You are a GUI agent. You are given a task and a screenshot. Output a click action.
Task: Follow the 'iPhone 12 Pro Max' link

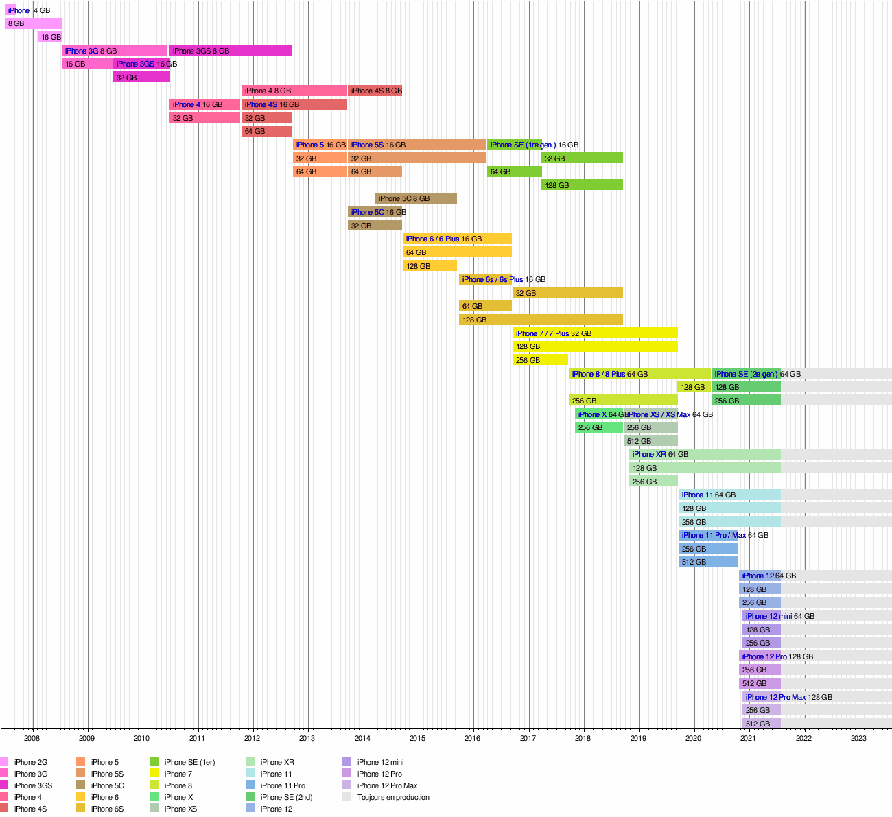click(x=776, y=697)
